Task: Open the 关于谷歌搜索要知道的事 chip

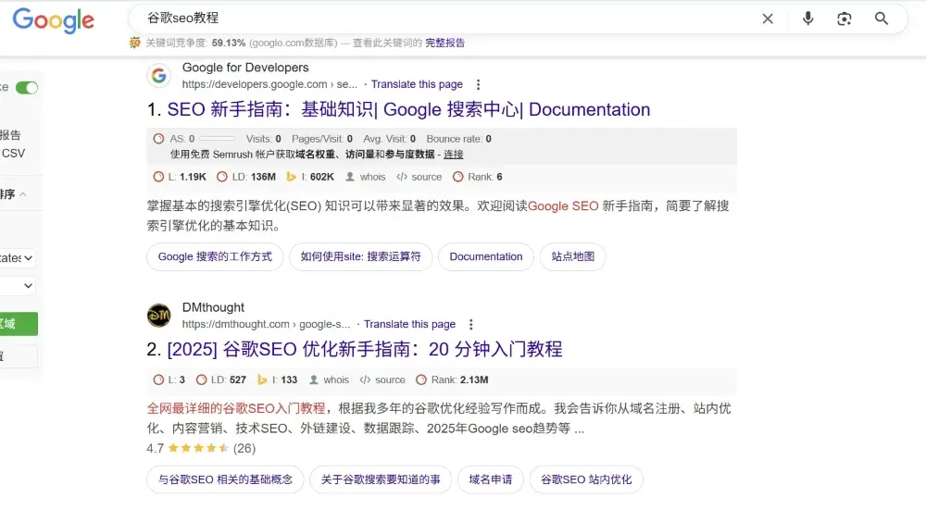Action: click(x=381, y=479)
